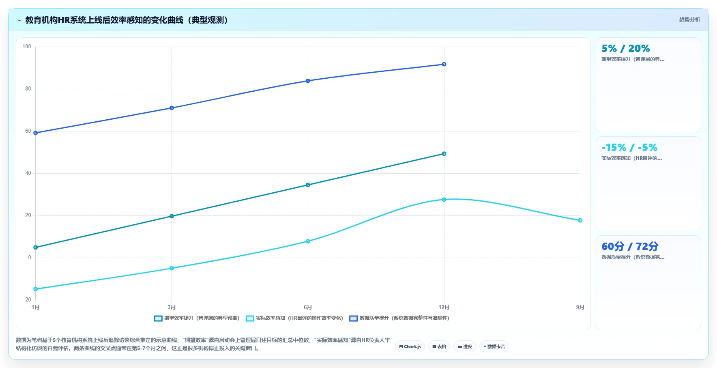This screenshot has width=717, height=368.
Task: Click the 实际效率感知 data point at 9月
Action: click(x=580, y=220)
